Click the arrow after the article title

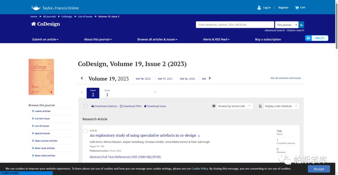click(x=199, y=136)
